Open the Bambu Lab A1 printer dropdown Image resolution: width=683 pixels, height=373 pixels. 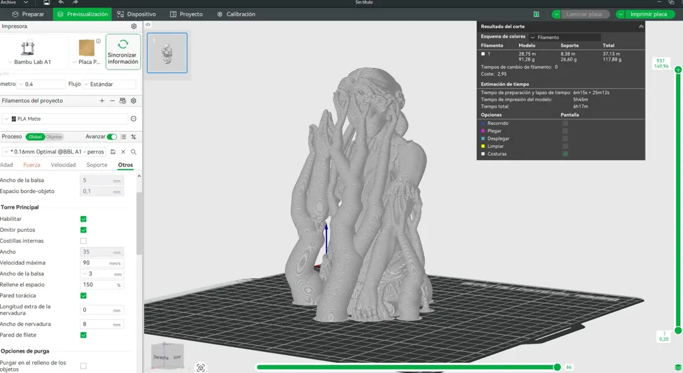coord(10,62)
